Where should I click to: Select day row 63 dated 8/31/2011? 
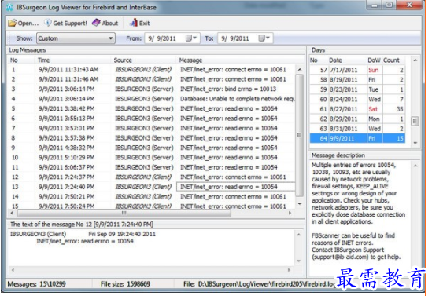(357, 129)
